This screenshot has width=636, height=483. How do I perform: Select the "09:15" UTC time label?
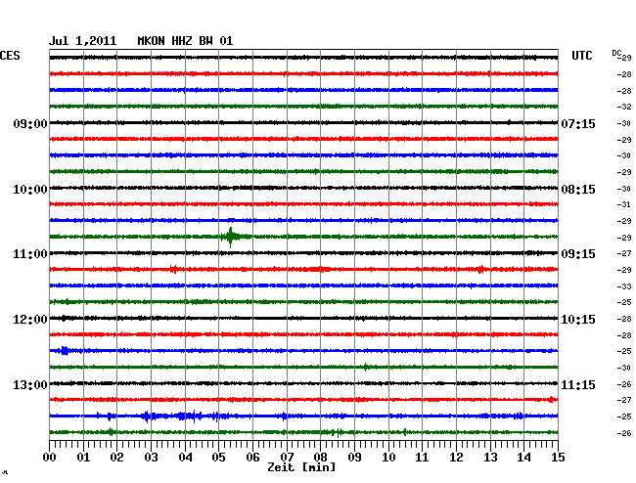578,254
